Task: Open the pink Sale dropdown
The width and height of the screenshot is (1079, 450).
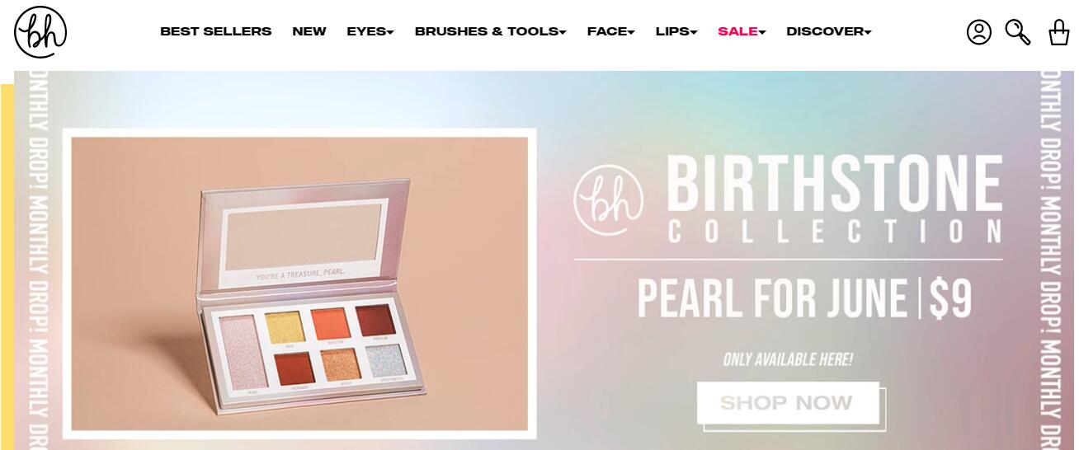Action: 742,31
